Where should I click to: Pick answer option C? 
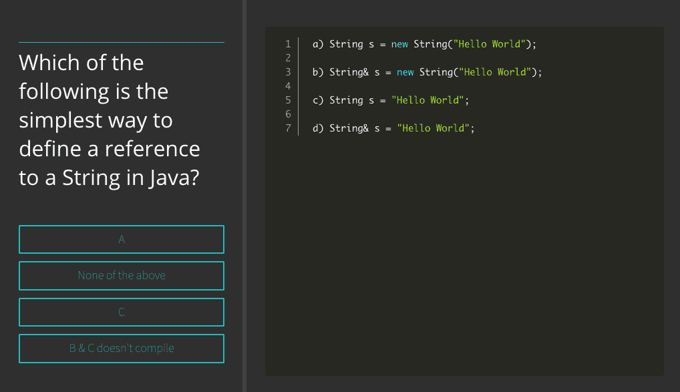[x=122, y=312]
